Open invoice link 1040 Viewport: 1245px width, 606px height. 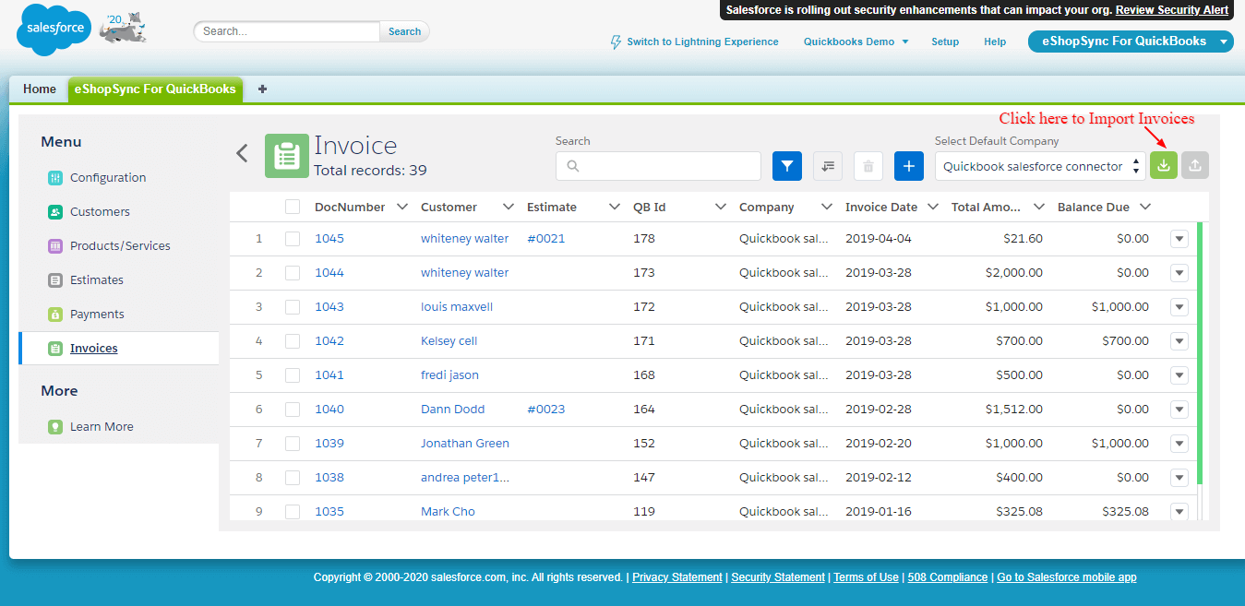coord(329,410)
